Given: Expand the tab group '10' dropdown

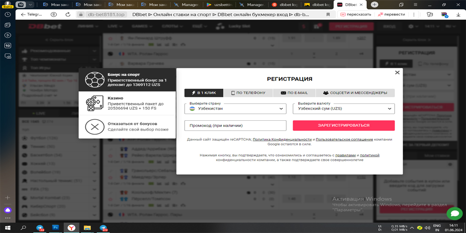Looking at the screenshot, I should tap(31, 5).
